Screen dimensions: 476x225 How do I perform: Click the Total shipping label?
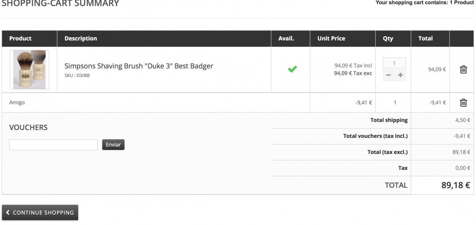[x=389, y=120]
